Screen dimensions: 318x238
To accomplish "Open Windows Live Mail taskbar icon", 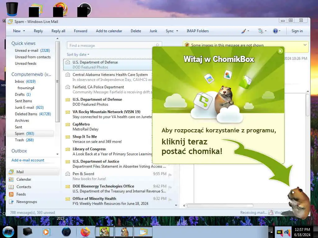I will click(x=143, y=232).
